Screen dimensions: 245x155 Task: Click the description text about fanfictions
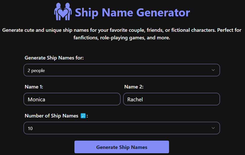122,34
